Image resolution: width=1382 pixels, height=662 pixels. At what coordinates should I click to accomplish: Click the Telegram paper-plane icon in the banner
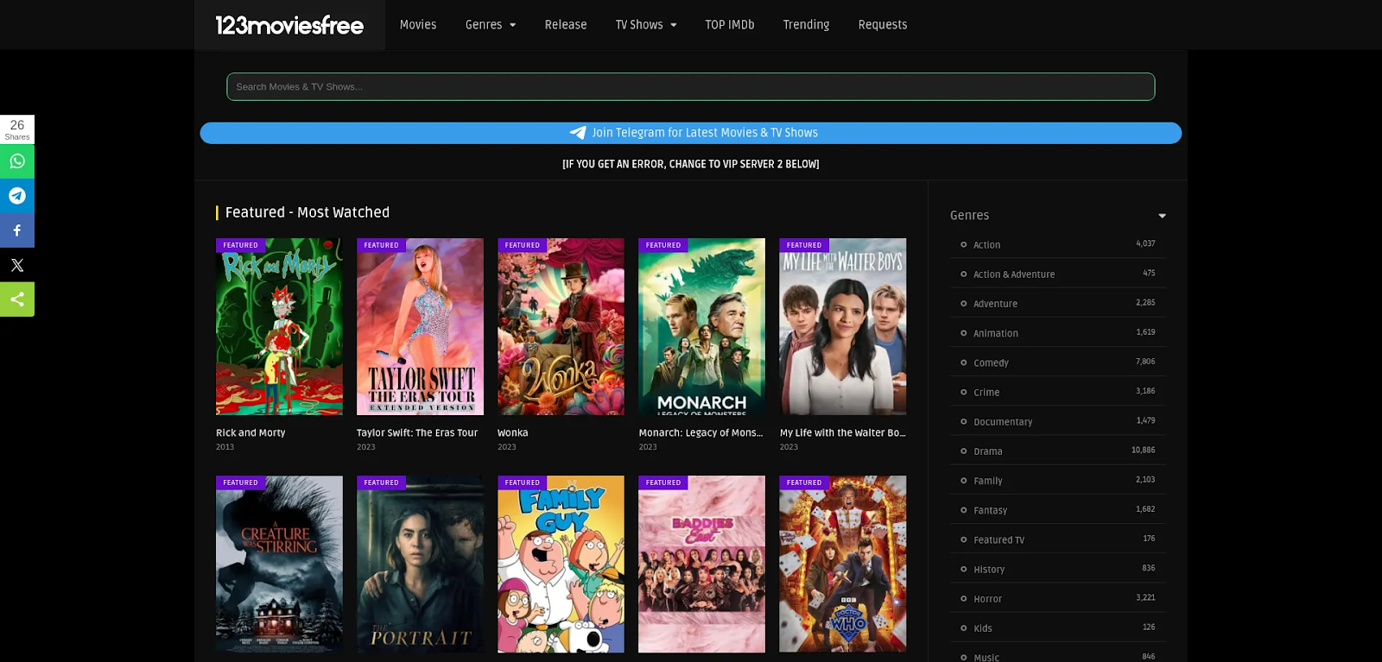pos(578,133)
